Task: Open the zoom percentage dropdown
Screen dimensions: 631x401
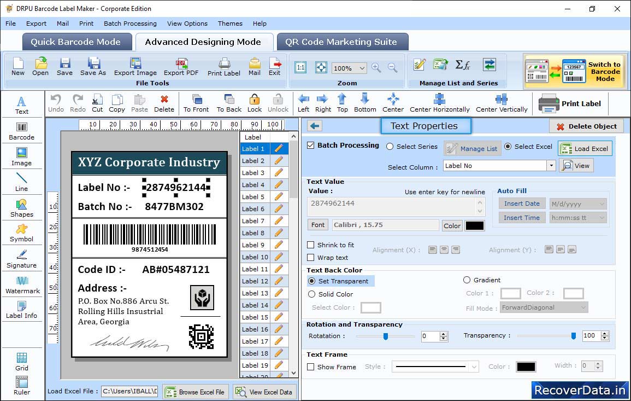Action: (x=362, y=68)
